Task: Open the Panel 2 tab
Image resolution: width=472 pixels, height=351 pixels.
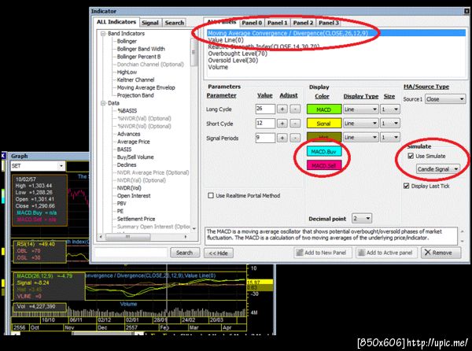Action: click(x=303, y=23)
